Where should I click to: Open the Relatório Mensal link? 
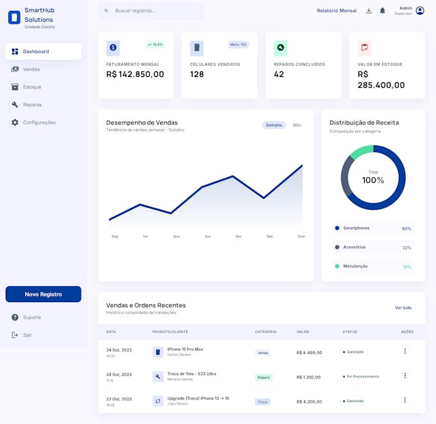[x=337, y=10]
